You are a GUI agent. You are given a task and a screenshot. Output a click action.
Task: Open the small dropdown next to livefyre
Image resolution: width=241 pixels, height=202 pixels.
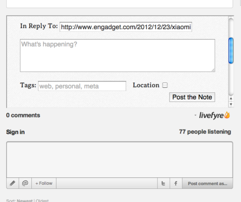pos(196,115)
